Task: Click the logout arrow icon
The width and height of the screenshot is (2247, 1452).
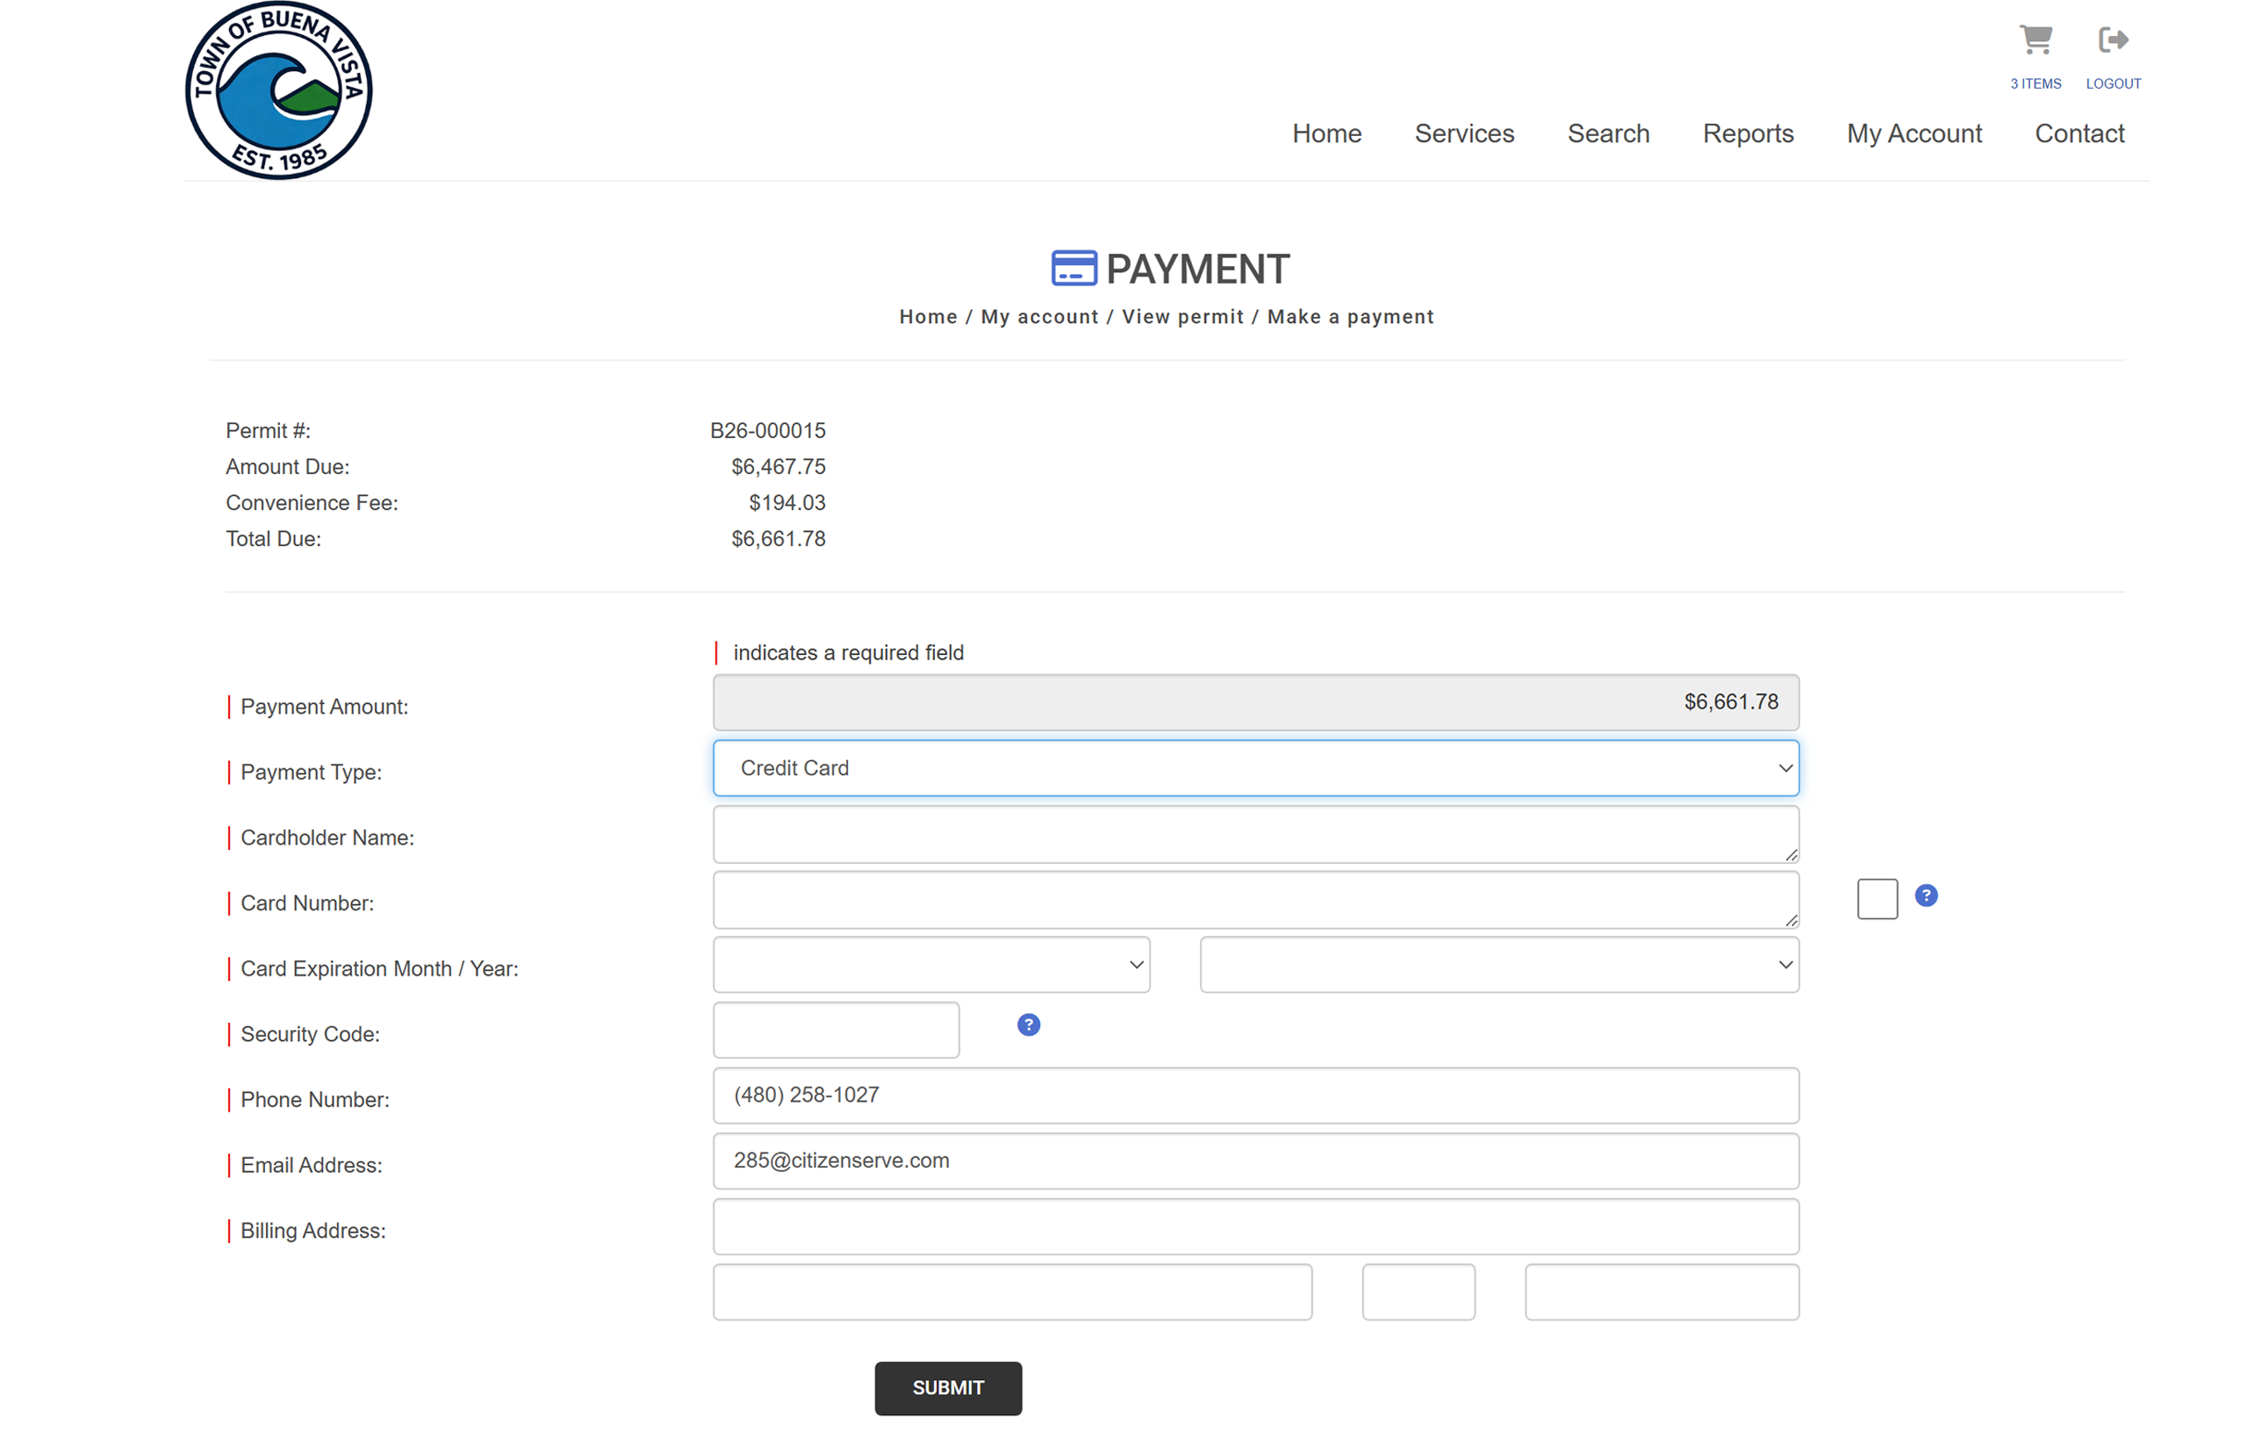Action: tap(2114, 40)
